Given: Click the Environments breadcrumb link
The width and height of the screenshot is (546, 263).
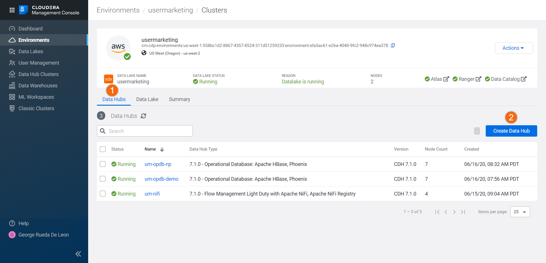Looking at the screenshot, I should (118, 10).
